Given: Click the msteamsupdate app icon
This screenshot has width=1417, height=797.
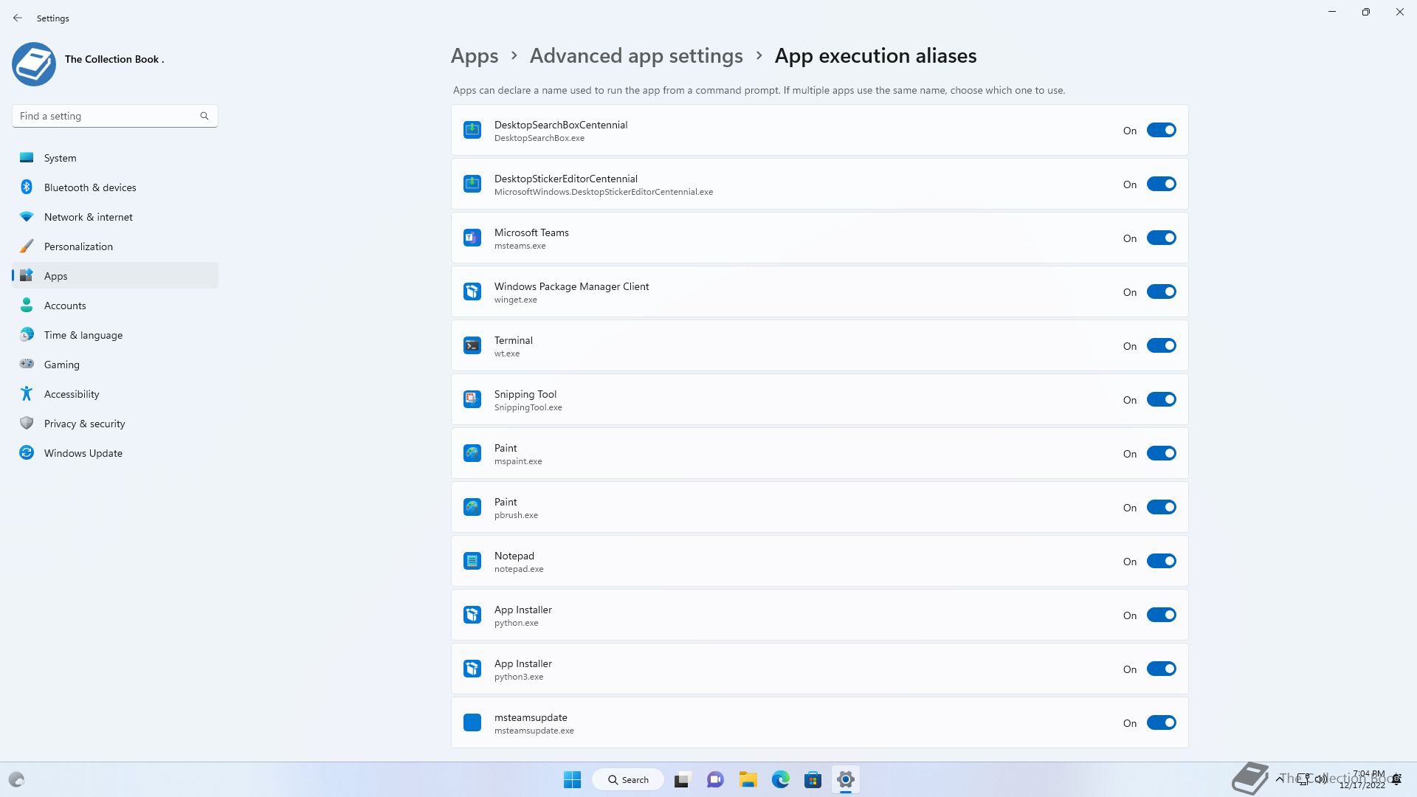Looking at the screenshot, I should click(x=472, y=723).
